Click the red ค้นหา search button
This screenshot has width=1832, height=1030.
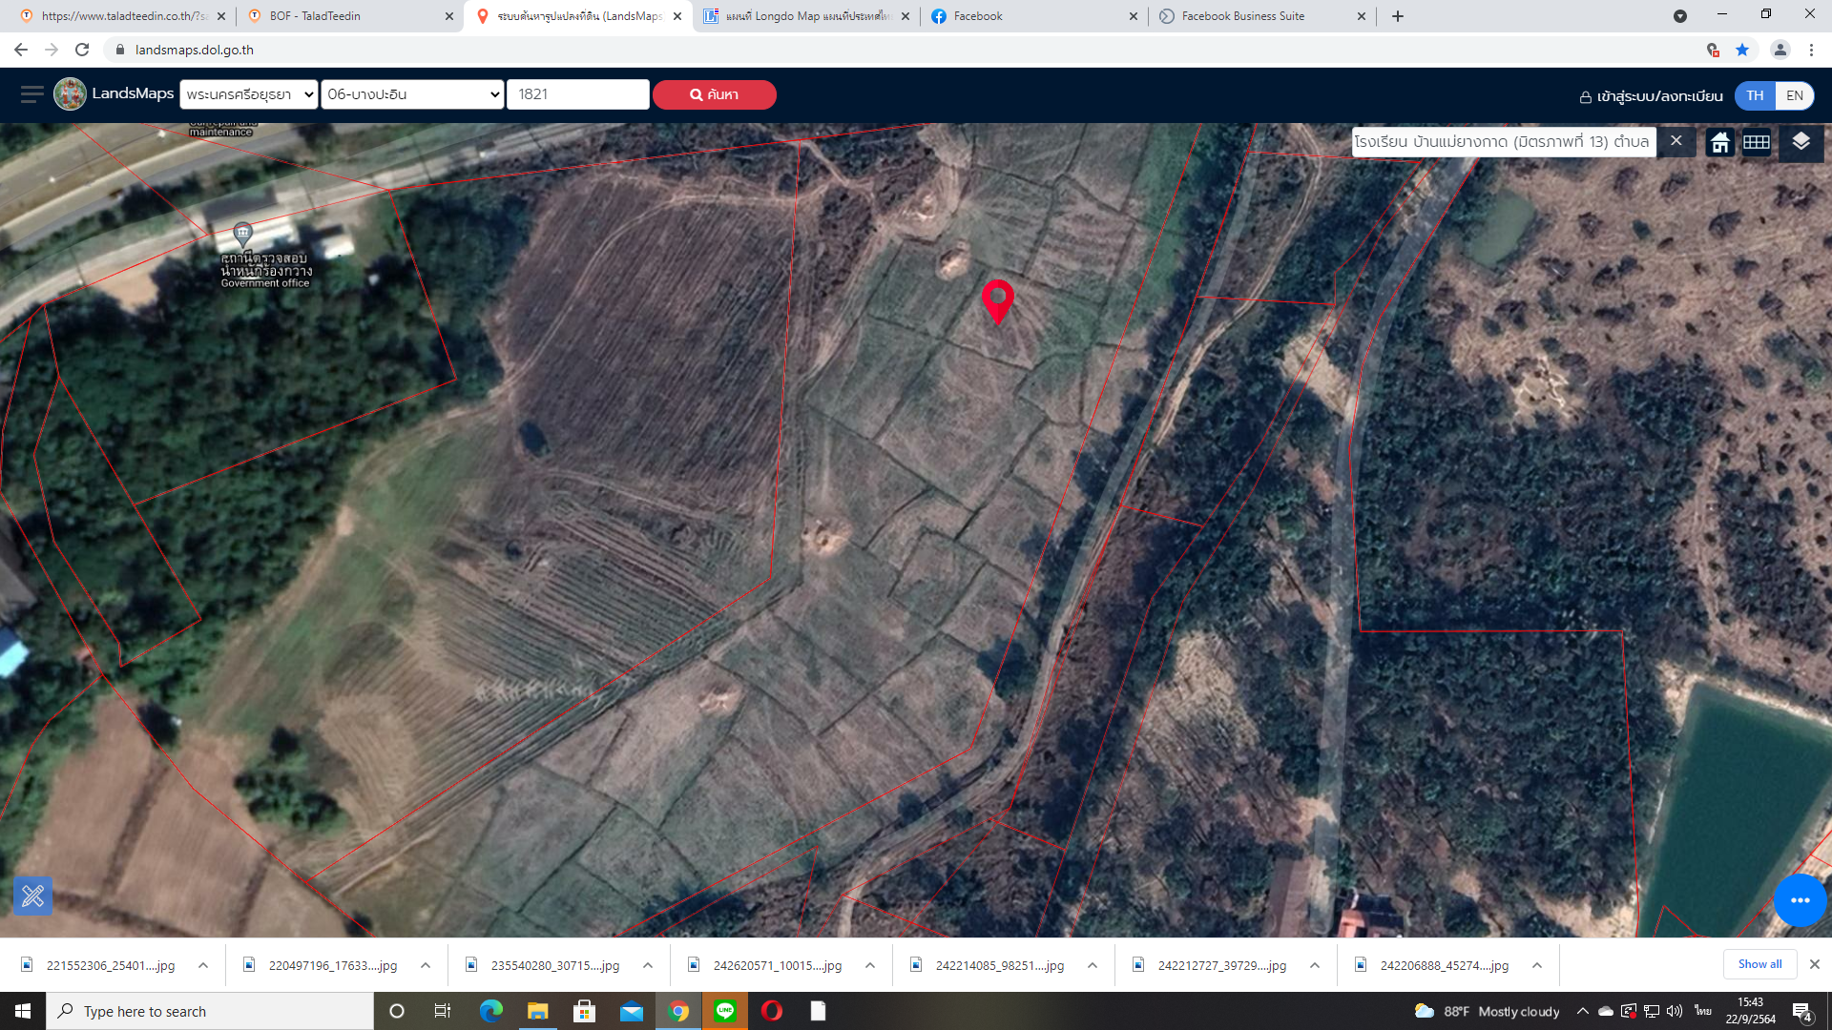coord(714,94)
